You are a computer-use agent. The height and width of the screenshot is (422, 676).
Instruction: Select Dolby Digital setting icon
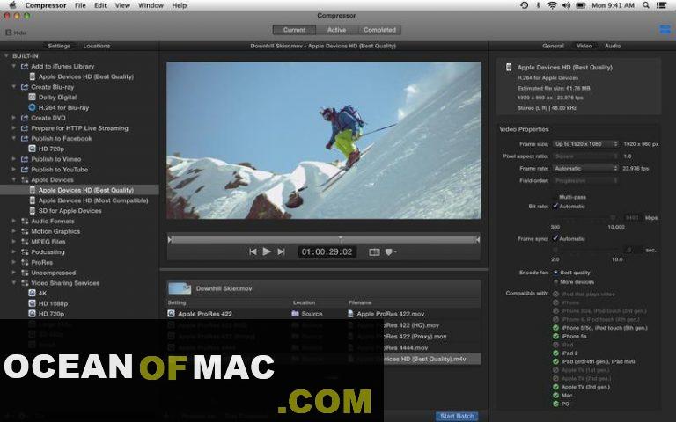(x=32, y=98)
